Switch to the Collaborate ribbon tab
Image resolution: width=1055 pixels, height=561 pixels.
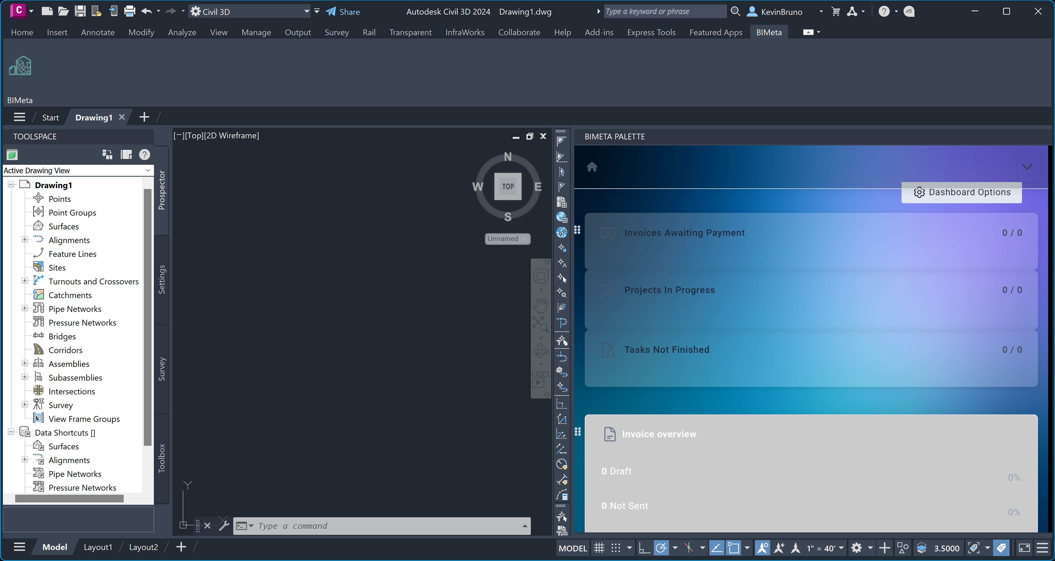coord(519,32)
